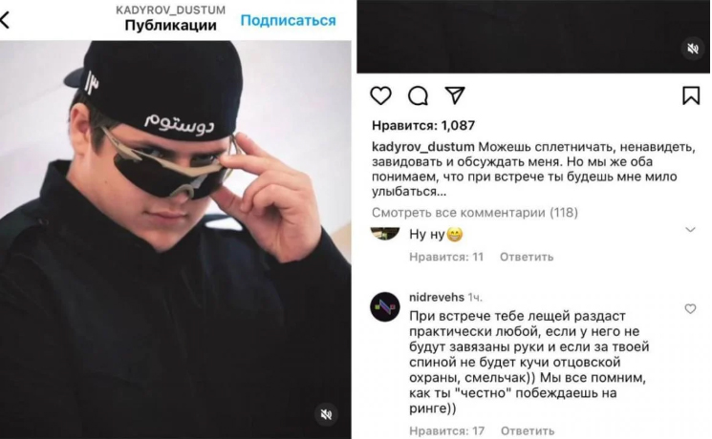712x439 pixels.
Task: Go back with the arrow icon
Action: coord(5,20)
